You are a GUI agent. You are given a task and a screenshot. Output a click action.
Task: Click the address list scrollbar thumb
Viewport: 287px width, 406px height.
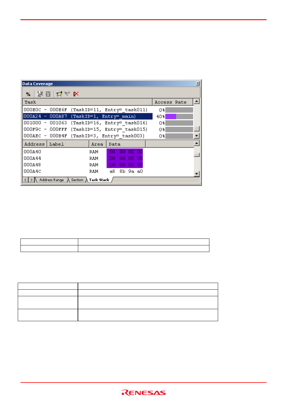click(197, 155)
